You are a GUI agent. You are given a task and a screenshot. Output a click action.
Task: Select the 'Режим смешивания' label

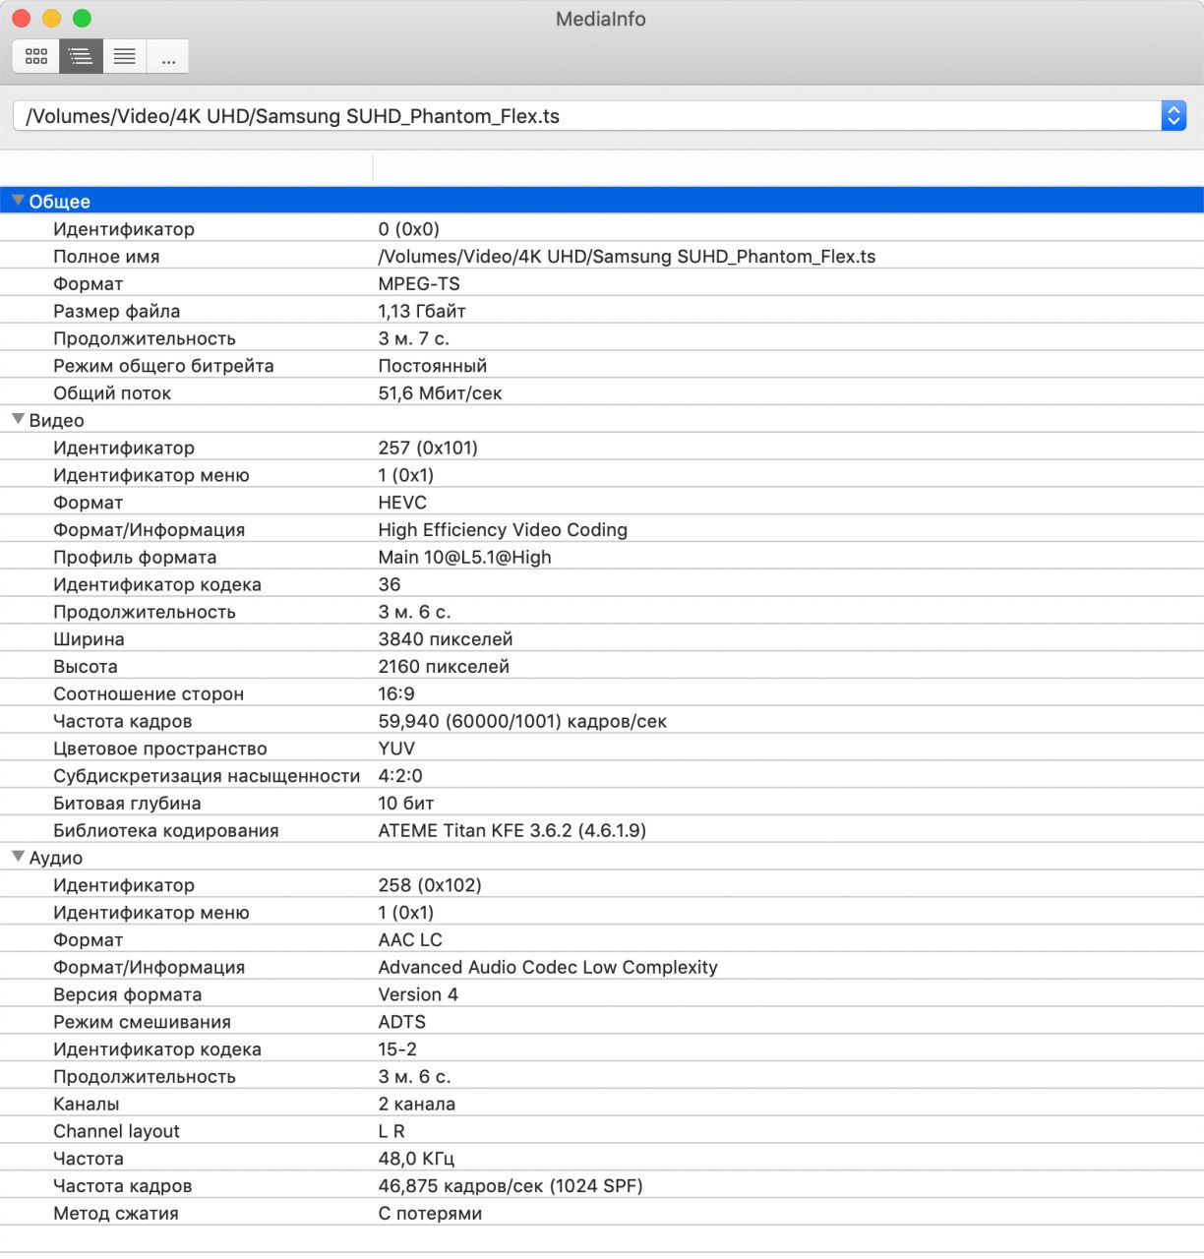click(142, 1022)
